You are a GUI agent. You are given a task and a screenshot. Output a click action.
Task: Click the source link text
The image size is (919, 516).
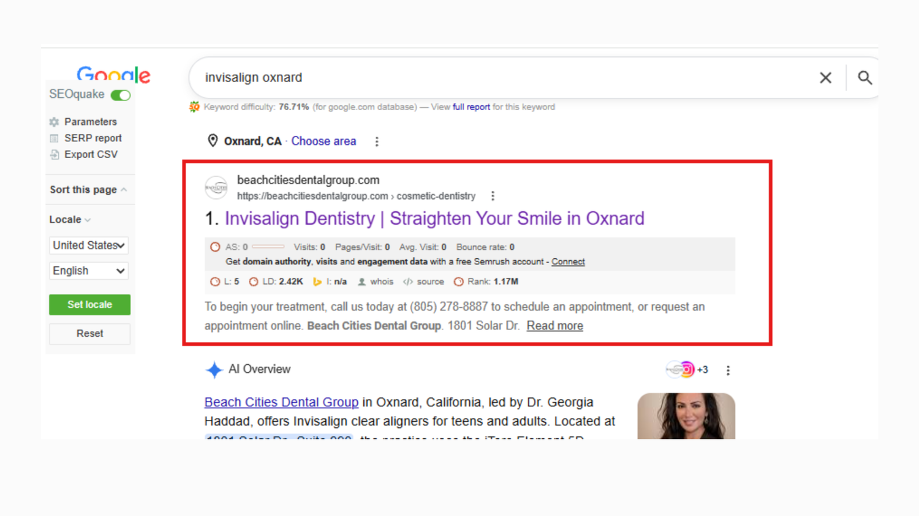click(430, 282)
